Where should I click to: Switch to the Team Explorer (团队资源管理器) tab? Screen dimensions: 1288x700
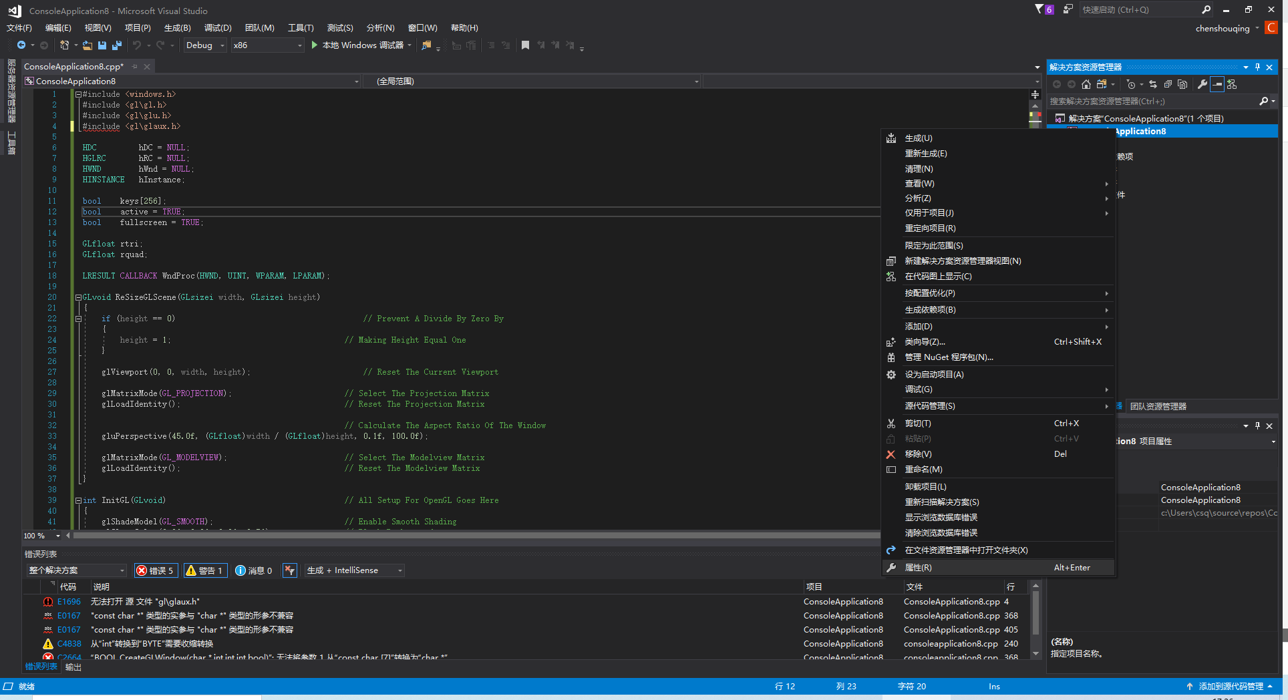point(1158,406)
